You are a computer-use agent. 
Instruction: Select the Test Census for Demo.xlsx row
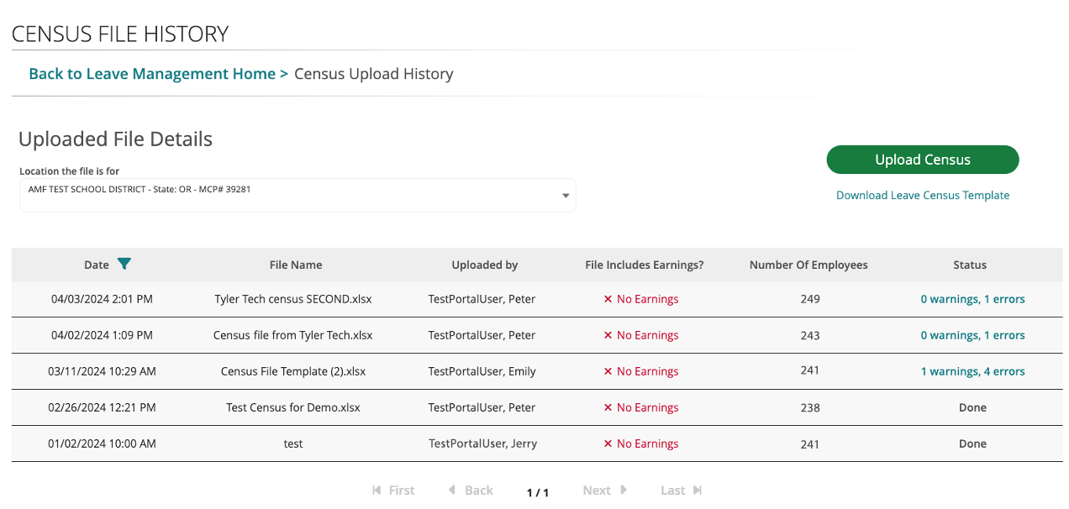pos(292,407)
